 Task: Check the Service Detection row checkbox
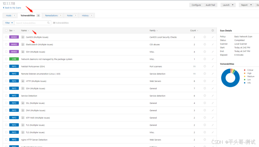tap(6, 95)
